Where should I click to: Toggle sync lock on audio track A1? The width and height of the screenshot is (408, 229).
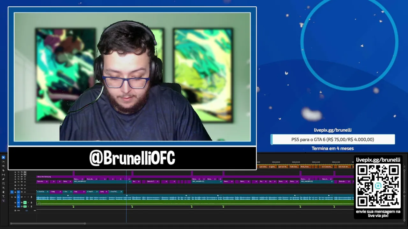[22, 197]
